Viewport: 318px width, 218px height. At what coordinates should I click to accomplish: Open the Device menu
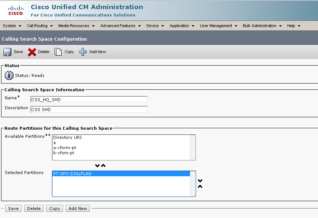(155, 26)
